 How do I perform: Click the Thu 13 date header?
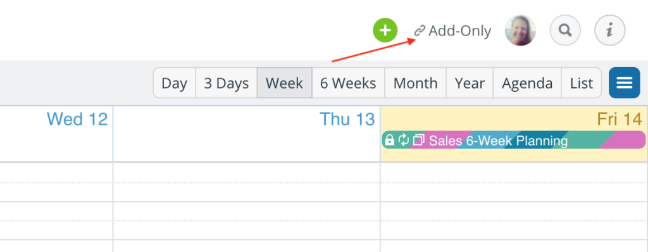click(347, 119)
